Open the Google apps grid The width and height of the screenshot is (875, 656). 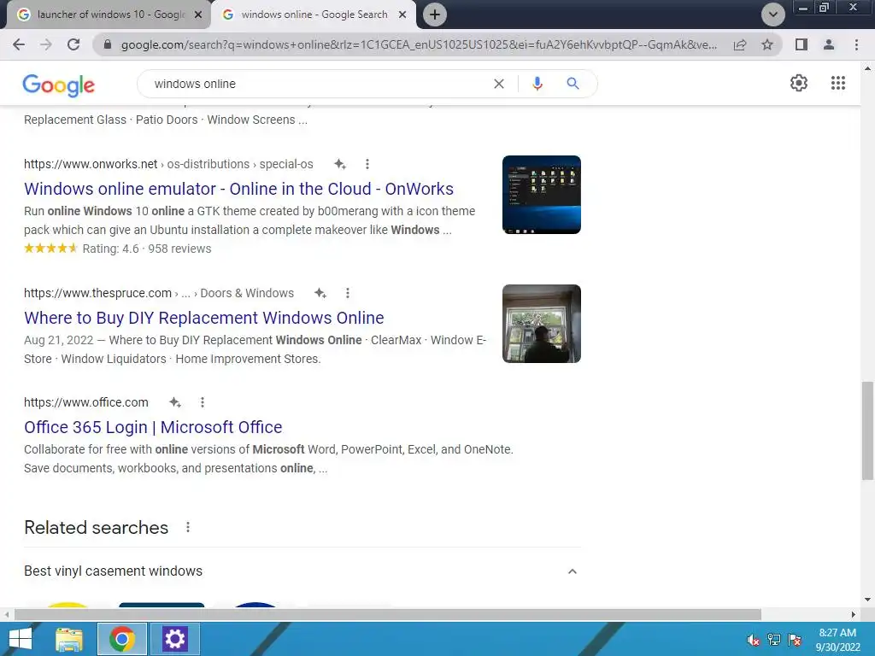[837, 83]
